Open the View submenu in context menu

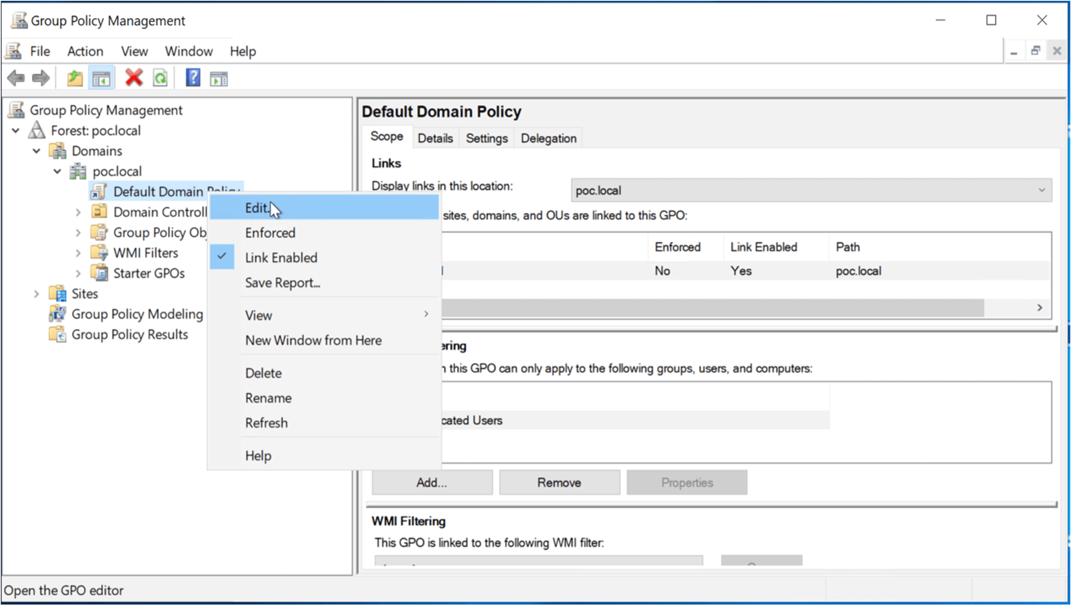[x=324, y=315]
